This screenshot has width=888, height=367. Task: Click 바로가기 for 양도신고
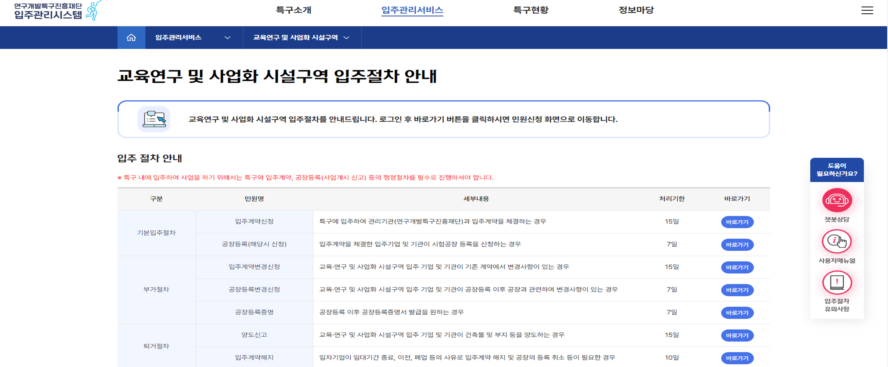[737, 335]
